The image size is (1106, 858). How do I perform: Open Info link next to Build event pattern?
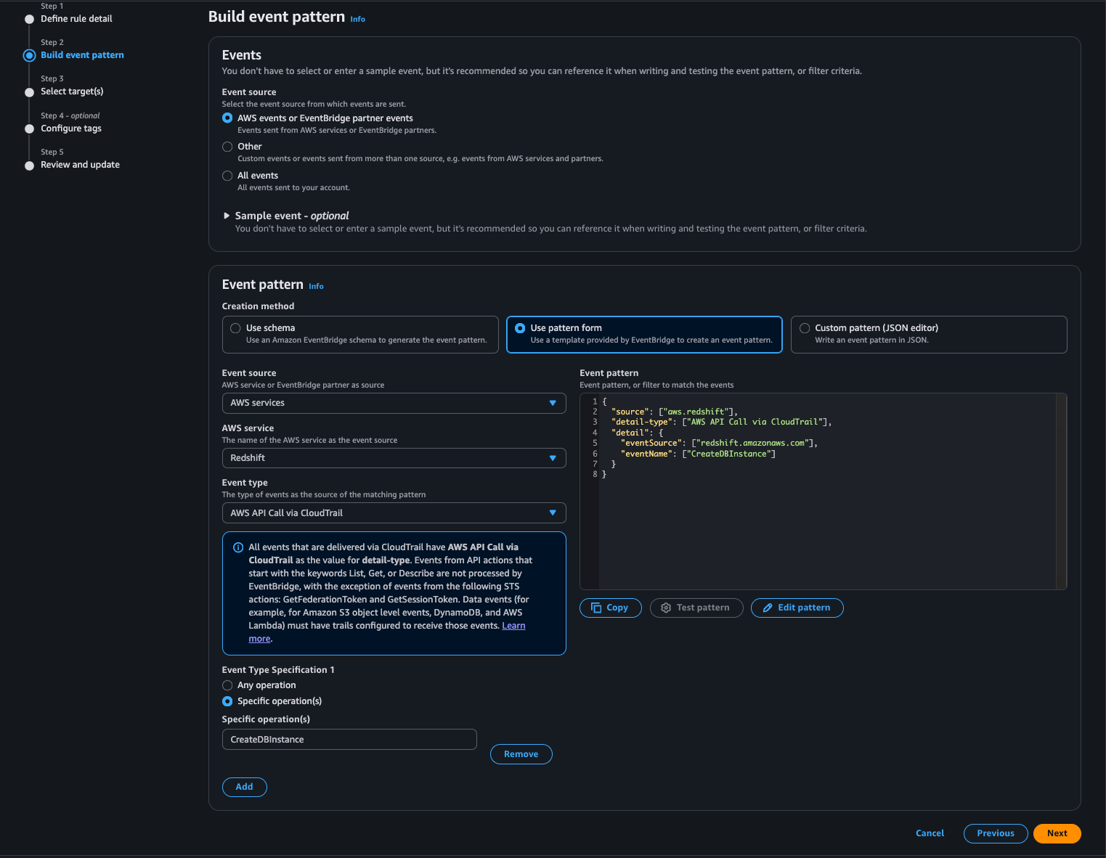click(x=357, y=20)
